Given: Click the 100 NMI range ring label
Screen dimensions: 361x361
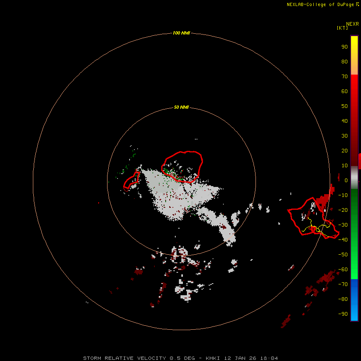Looking at the screenshot, I should point(181,33).
